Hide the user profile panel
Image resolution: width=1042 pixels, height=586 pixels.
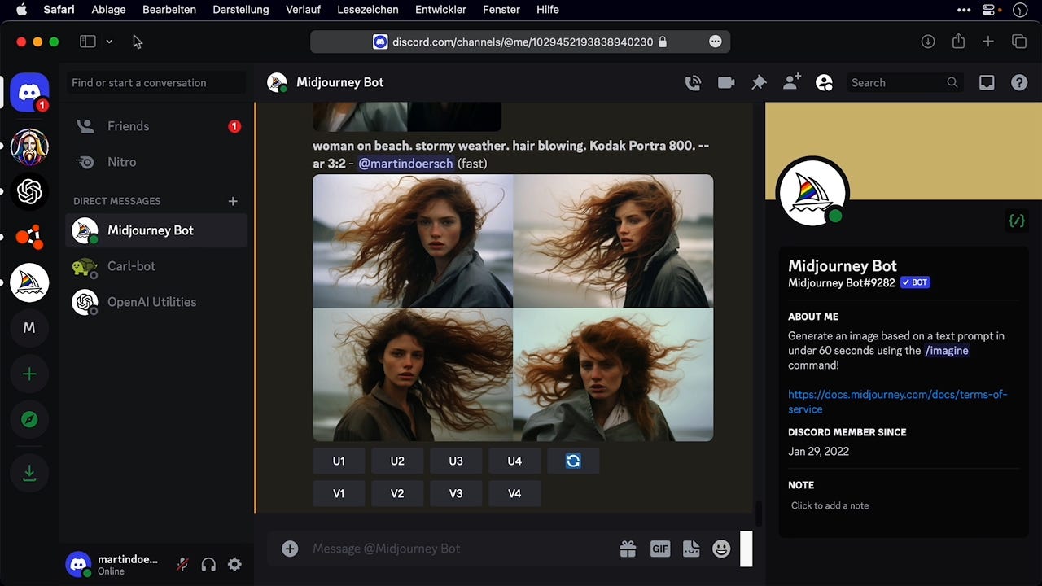(824, 82)
